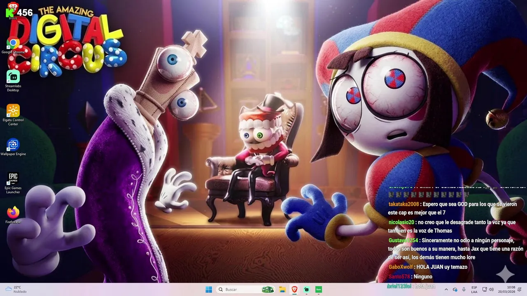The image size is (527, 296).
Task: Open File Explorer from the taskbar
Action: [x=282, y=289]
